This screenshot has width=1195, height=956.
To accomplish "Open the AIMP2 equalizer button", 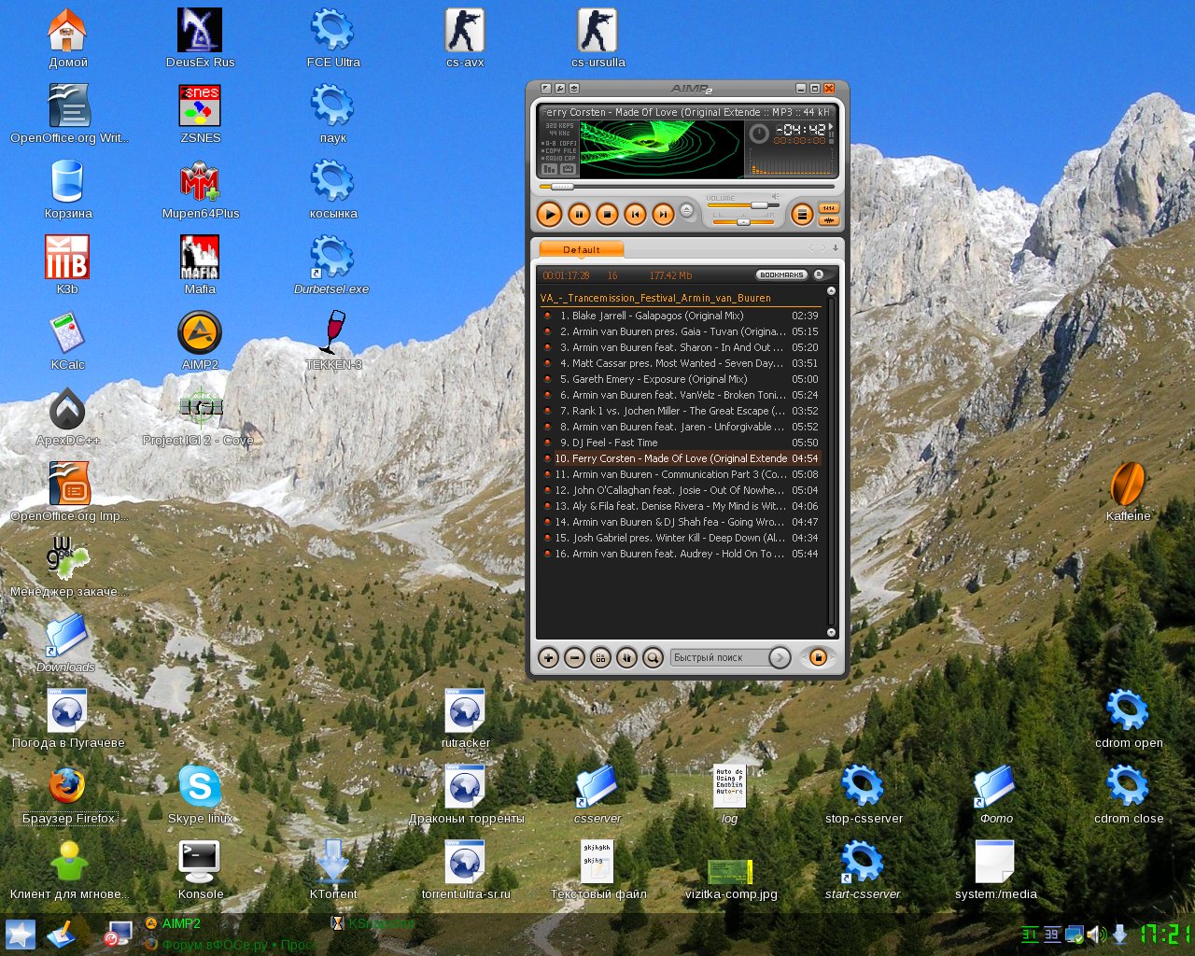I will (828, 208).
